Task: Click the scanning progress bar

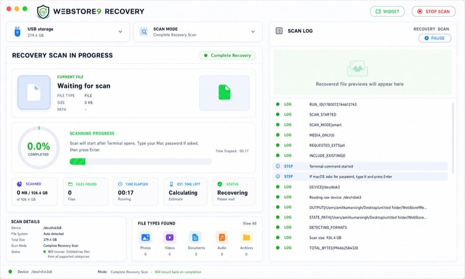Action: (x=141, y=162)
